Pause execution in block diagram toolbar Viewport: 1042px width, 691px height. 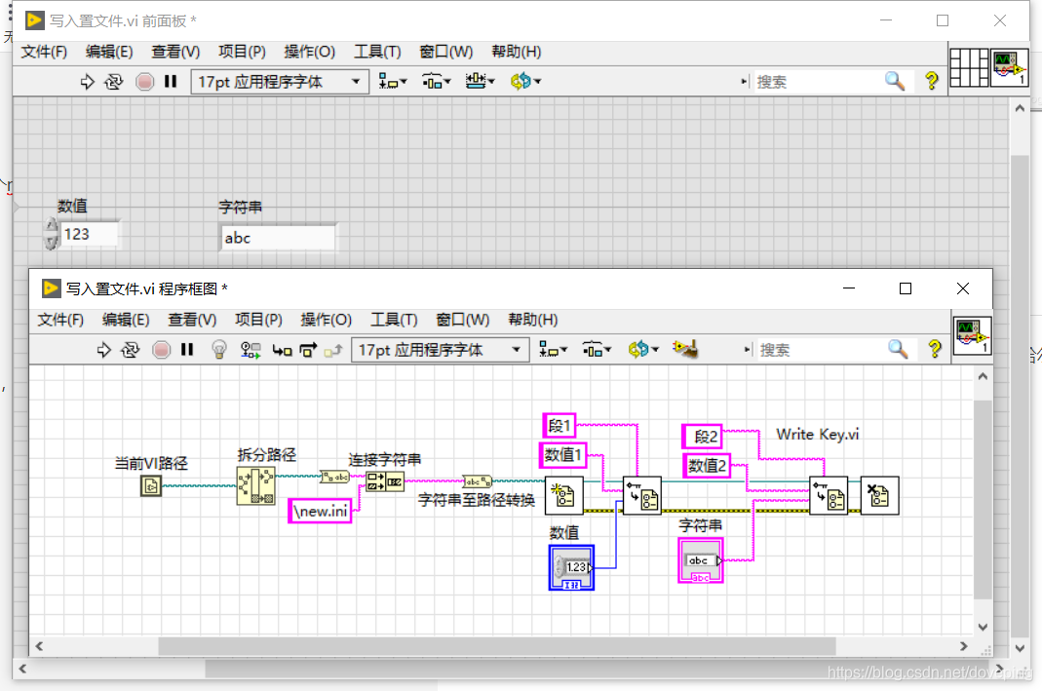pyautogui.click(x=187, y=350)
